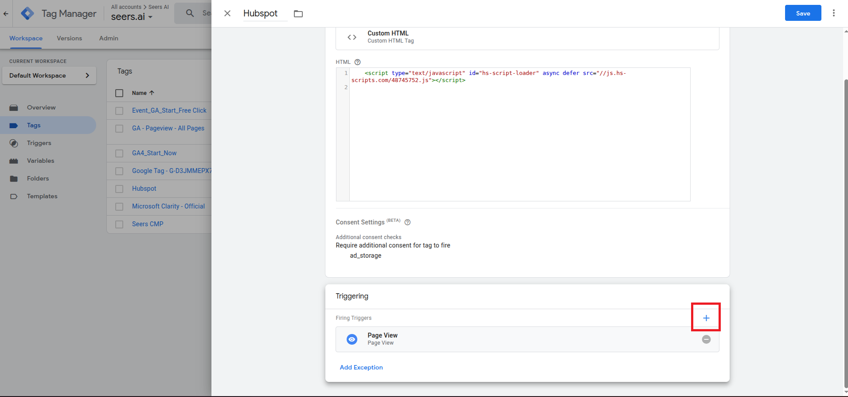The height and width of the screenshot is (397, 848).
Task: Click the HTML help question mark icon
Action: (x=357, y=62)
